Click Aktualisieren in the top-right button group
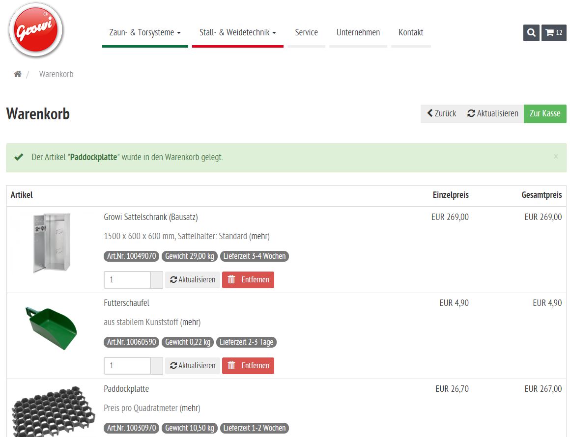Screen dimensions: 570x437 pos(493,113)
